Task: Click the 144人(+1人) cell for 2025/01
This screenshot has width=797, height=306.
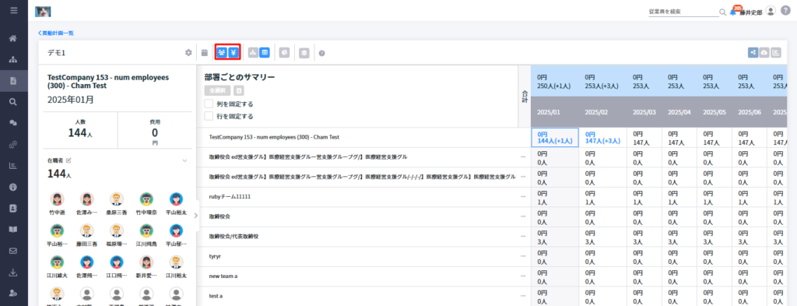Action: click(x=554, y=137)
